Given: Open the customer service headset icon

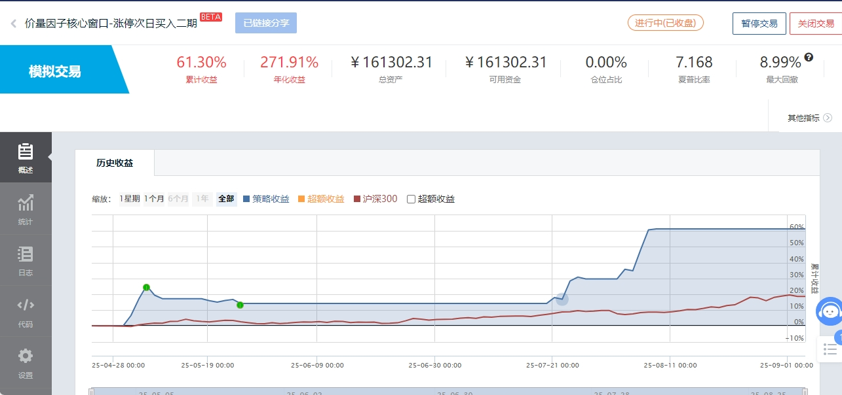Looking at the screenshot, I should (829, 312).
